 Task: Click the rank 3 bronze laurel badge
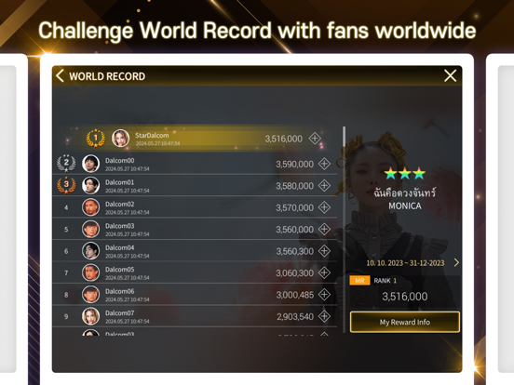tap(66, 185)
